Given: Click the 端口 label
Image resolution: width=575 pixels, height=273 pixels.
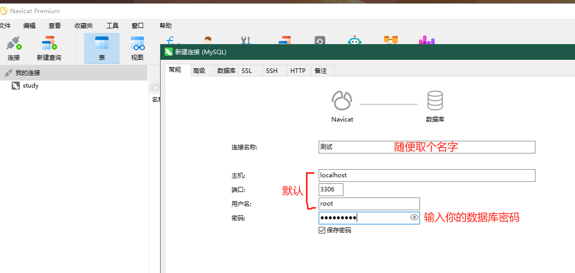Looking at the screenshot, I should tap(238, 190).
